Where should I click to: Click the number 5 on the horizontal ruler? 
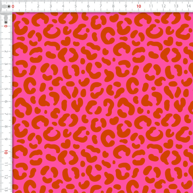coord(76,6)
